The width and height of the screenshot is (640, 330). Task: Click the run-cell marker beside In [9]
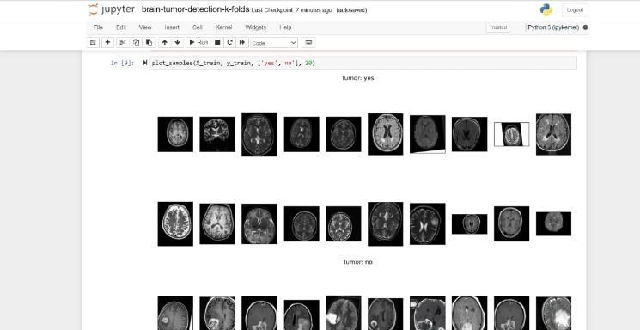click(145, 63)
